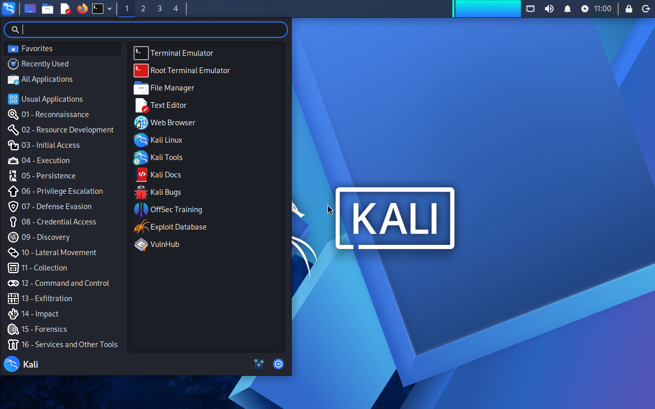Open menu settings icon at bottom
655x409 pixels.
[x=259, y=364]
